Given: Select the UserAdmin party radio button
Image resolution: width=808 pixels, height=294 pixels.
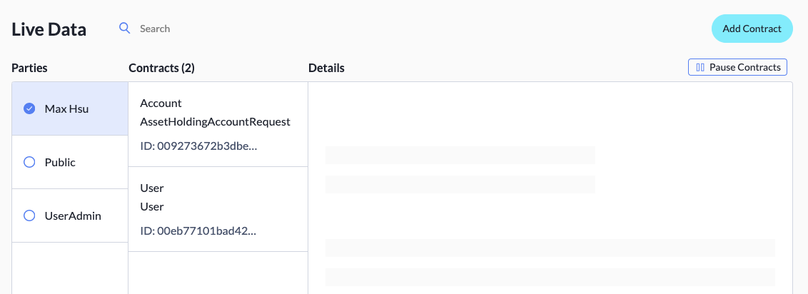Looking at the screenshot, I should (29, 216).
